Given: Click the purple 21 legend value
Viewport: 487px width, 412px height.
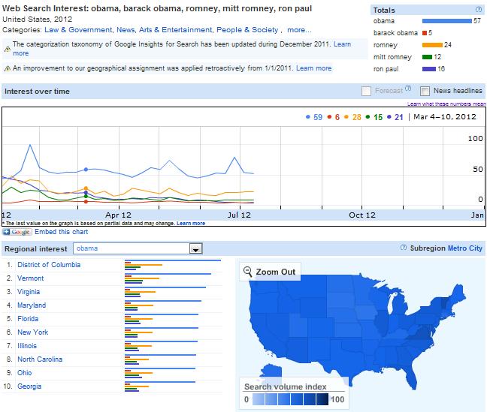Looking at the screenshot, I should tap(399, 117).
